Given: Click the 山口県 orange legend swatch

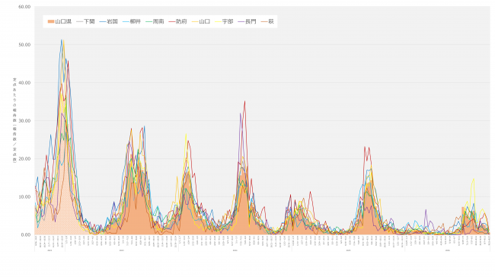Looking at the screenshot, I should click(51, 22).
